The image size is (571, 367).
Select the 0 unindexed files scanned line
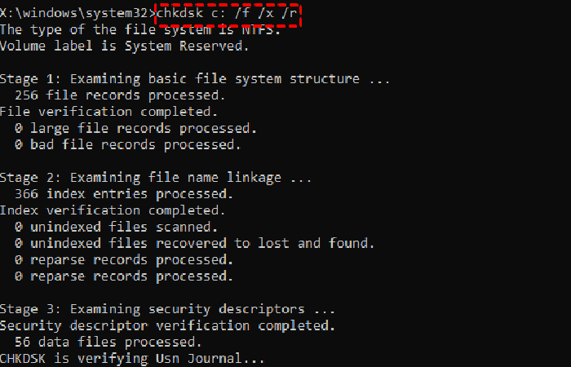coord(116,227)
